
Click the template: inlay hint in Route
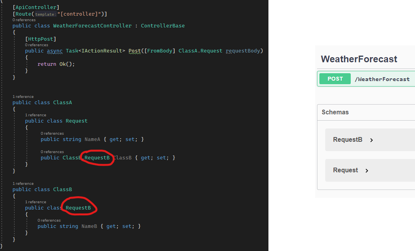click(x=45, y=14)
